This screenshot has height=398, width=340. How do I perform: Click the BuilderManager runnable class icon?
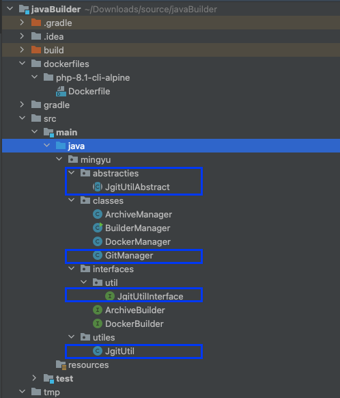point(98,228)
